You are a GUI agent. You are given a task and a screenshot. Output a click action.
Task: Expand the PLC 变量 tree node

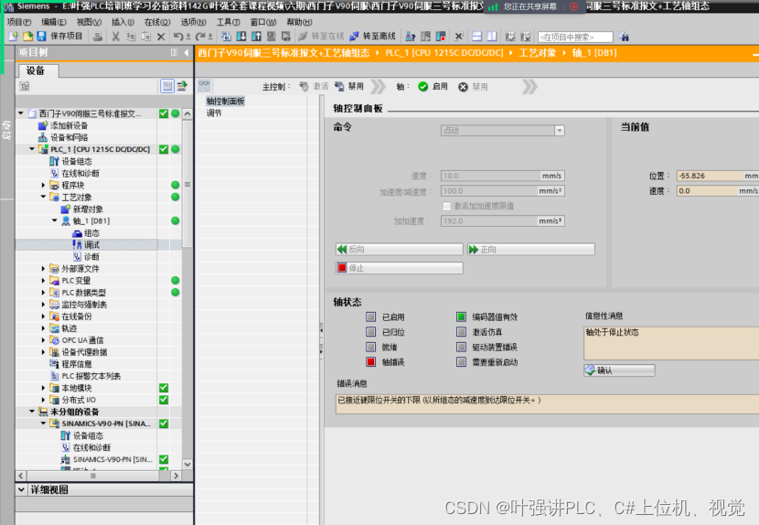click(43, 281)
